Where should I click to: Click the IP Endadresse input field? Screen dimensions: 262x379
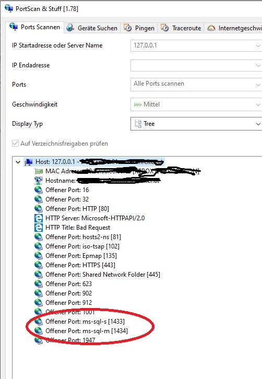coord(196,65)
